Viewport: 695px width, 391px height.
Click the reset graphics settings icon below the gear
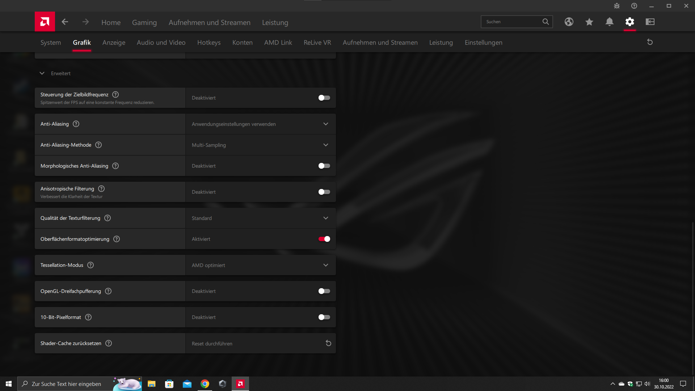[650, 42]
